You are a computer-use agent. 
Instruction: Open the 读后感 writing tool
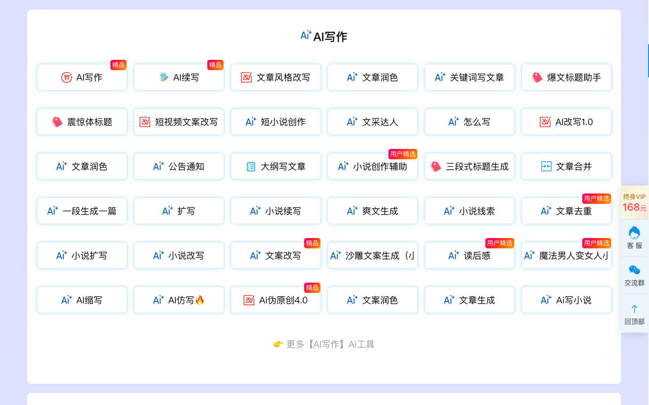470,256
